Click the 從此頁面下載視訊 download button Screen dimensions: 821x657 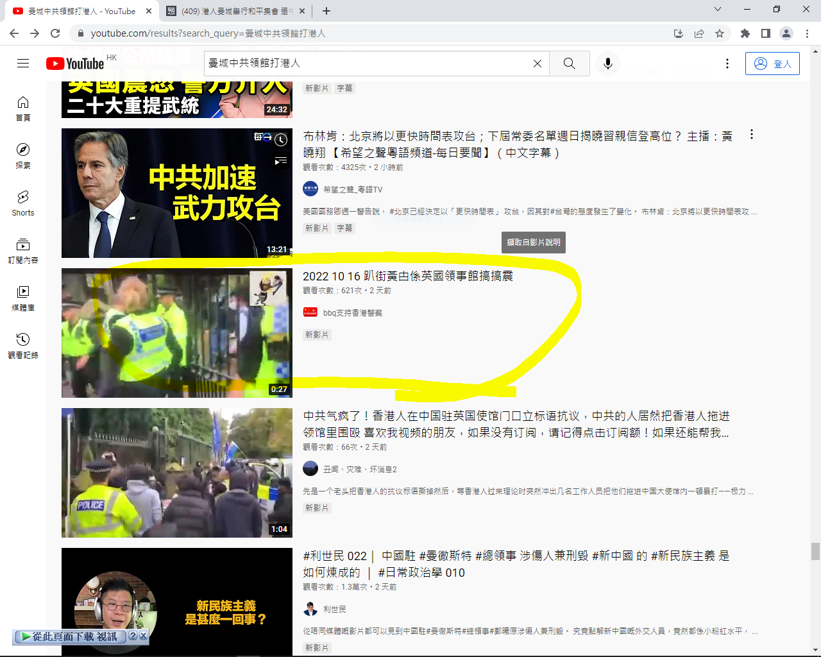[69, 636]
